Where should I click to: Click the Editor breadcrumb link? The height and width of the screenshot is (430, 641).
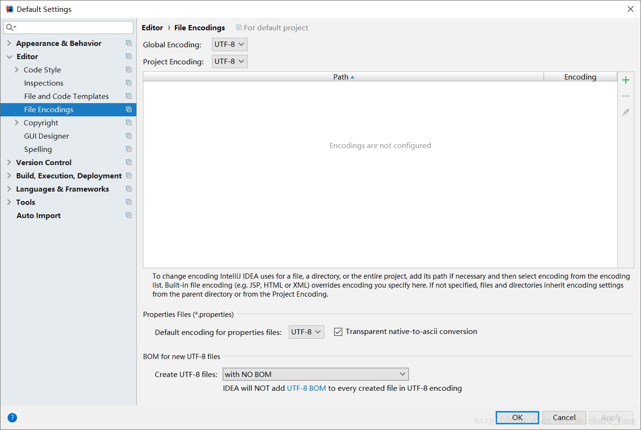[x=152, y=28]
